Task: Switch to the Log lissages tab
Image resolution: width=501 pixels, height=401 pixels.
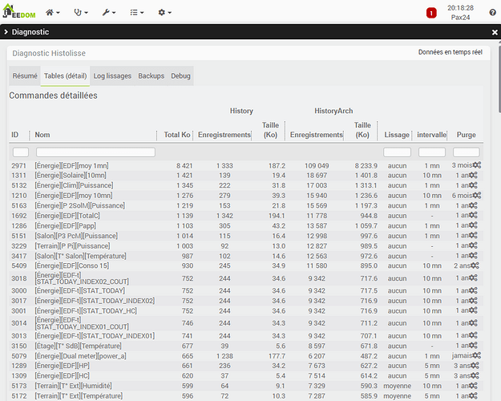Action: (112, 76)
